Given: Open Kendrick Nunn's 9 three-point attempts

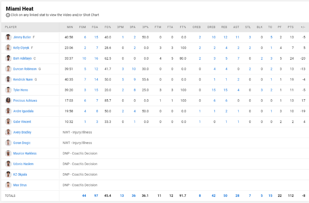Looking at the screenshot, I should click(x=135, y=79).
